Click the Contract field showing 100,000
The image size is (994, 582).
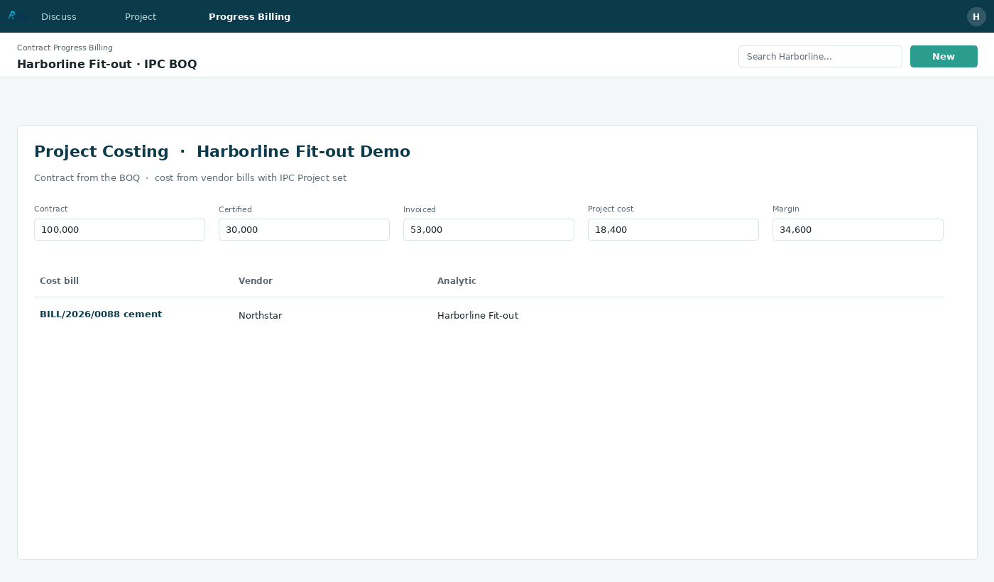coord(119,229)
